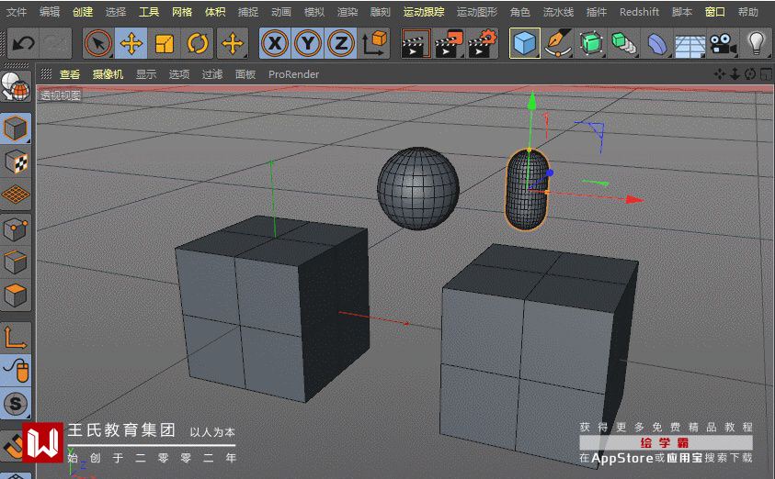Open the 帮助 menu

pyautogui.click(x=747, y=12)
